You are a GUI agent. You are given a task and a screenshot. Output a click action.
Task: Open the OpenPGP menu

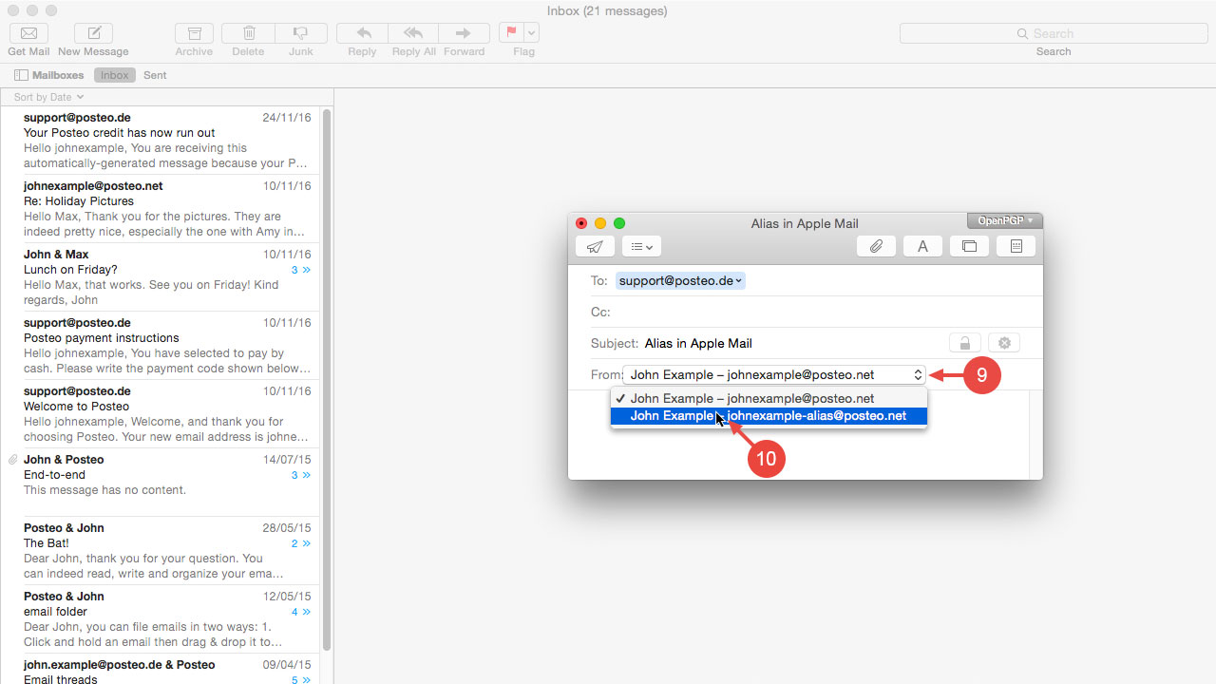(x=1004, y=219)
